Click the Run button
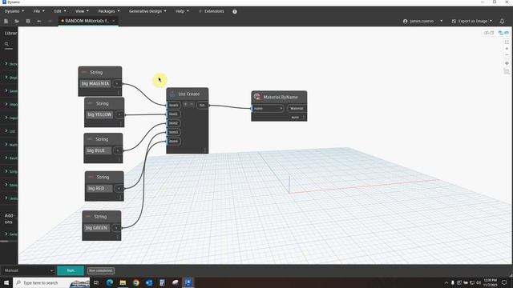Image resolution: width=513 pixels, height=288 pixels. (x=71, y=270)
